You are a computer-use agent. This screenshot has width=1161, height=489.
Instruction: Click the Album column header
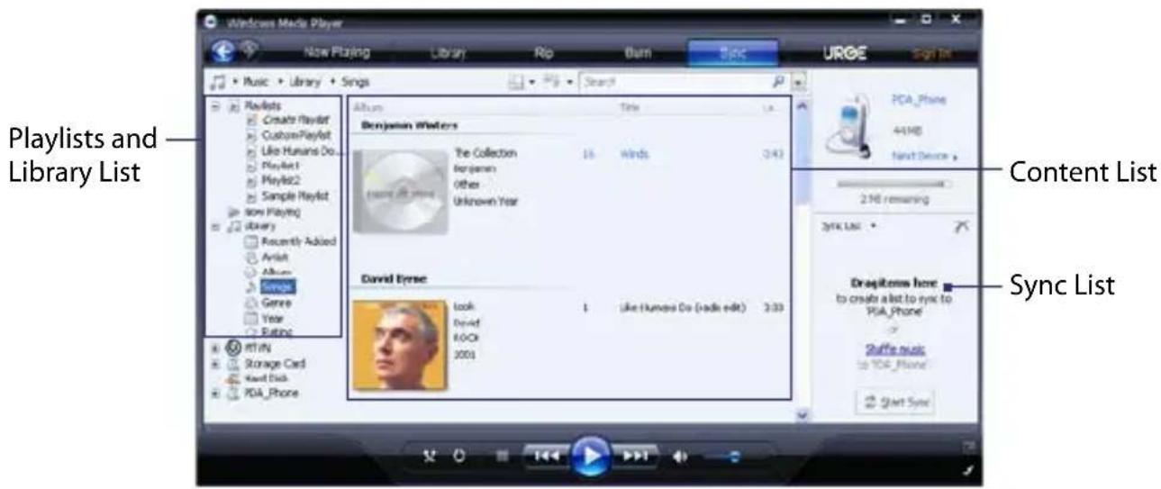[x=369, y=107]
